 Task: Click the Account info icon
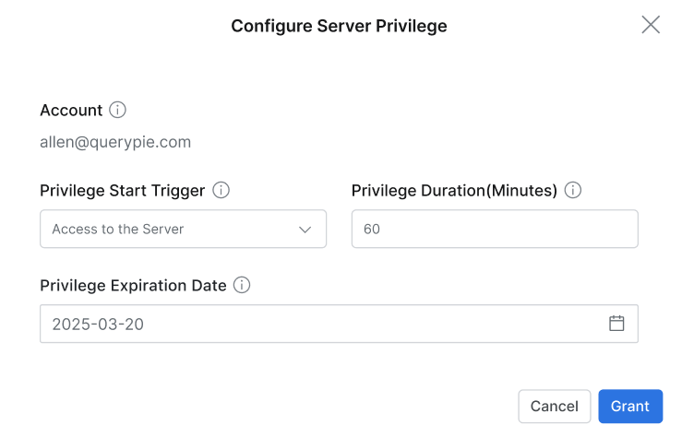(117, 110)
